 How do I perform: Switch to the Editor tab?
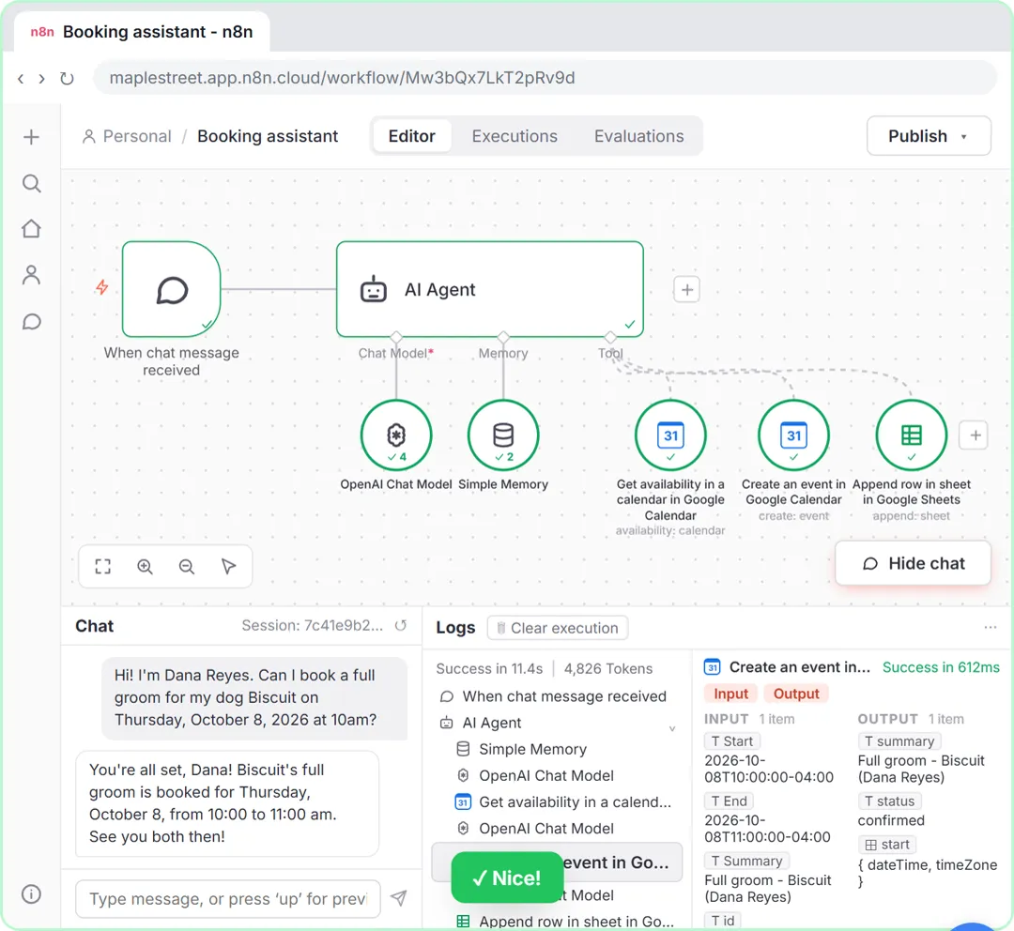[x=412, y=136]
